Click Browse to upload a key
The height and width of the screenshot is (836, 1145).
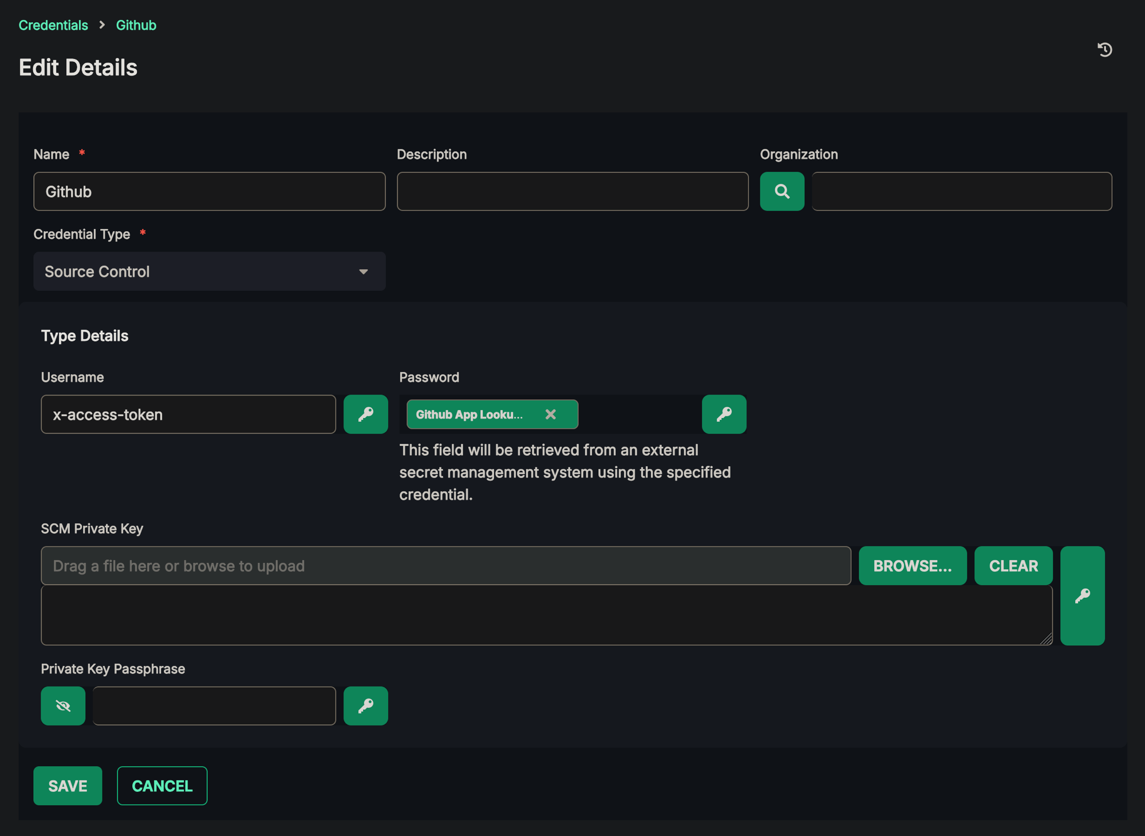tap(913, 566)
